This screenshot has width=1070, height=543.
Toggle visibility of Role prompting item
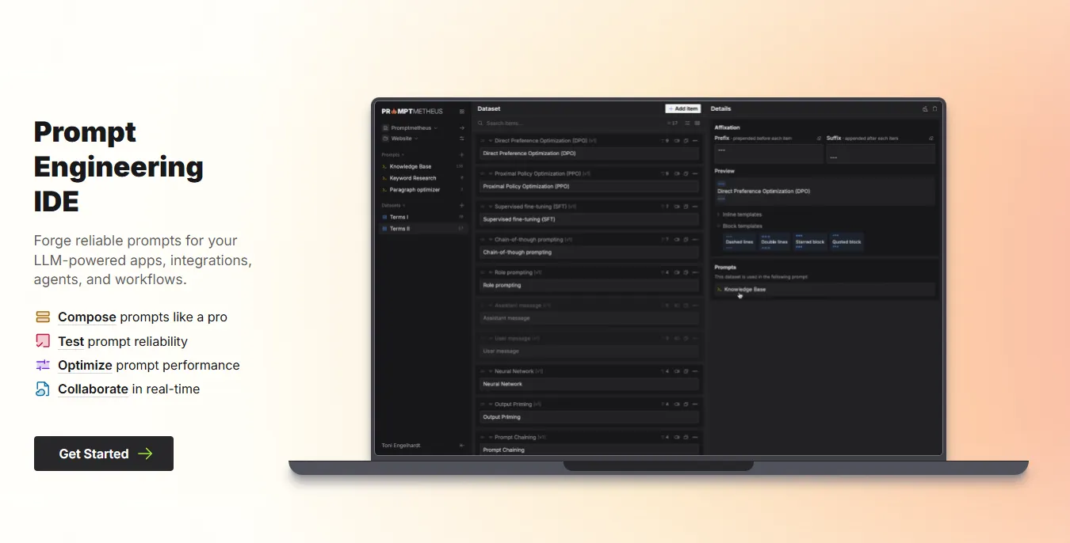(677, 272)
